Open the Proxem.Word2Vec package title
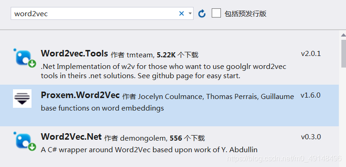The width and height of the screenshot is (346, 167). click(x=80, y=95)
